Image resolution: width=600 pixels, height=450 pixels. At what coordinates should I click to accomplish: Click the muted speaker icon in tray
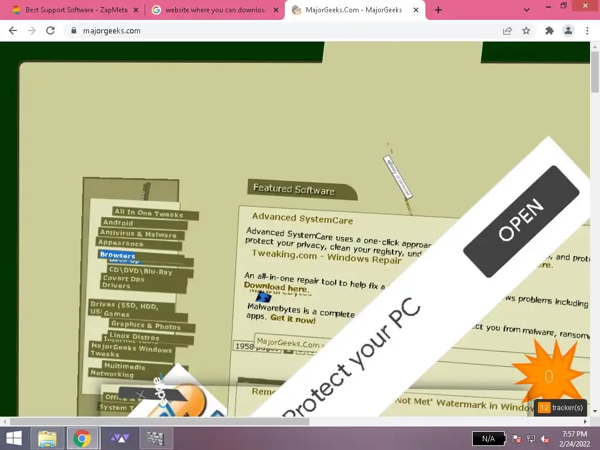click(x=545, y=439)
